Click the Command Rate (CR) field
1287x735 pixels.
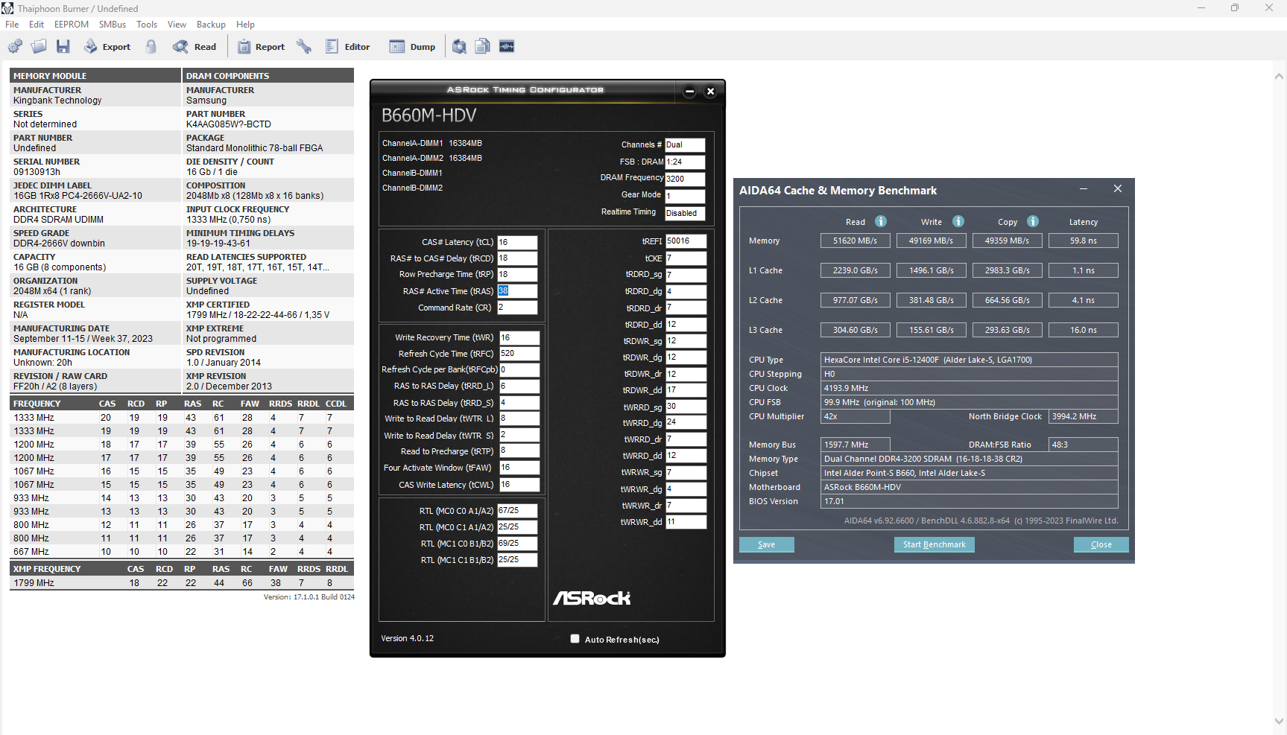click(517, 308)
